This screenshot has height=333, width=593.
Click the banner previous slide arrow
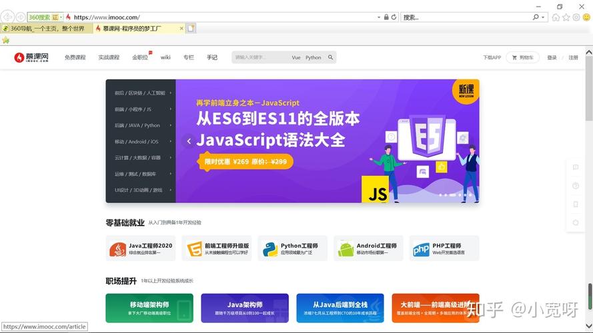(189, 141)
